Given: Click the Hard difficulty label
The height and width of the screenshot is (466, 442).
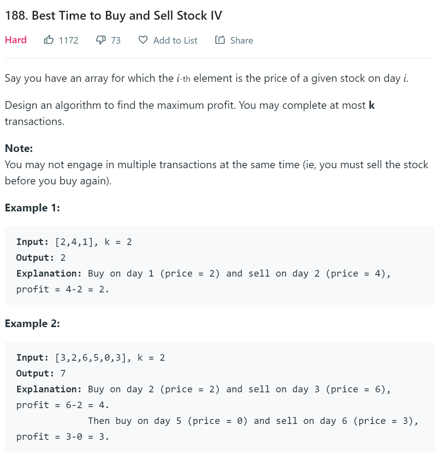Looking at the screenshot, I should click(x=16, y=40).
